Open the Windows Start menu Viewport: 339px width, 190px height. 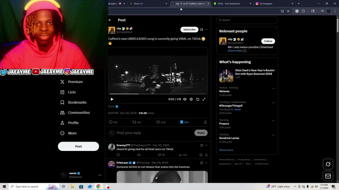(x=4, y=187)
